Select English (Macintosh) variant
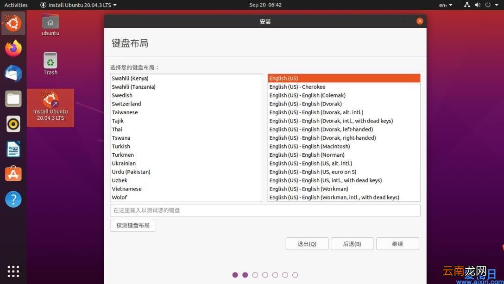The height and width of the screenshot is (284, 504). [x=344, y=146]
